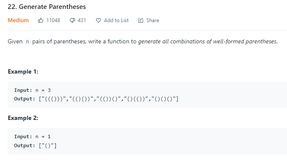Screen dimensions: 287x165
Task: Click the 431 dislikes count
Action: coord(82,20)
